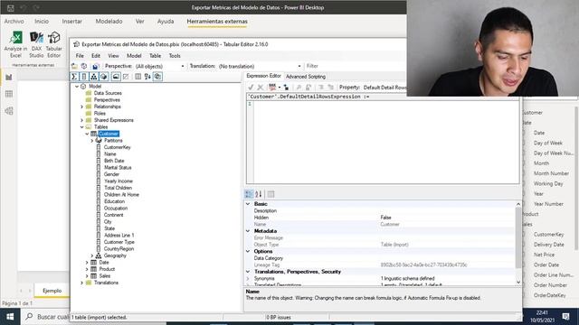The image size is (579, 325).
Task: Toggle hierarchies visibility in the model tree
Action: [x=94, y=77]
